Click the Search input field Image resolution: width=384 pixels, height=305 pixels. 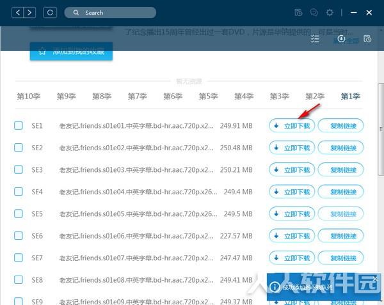point(110,13)
